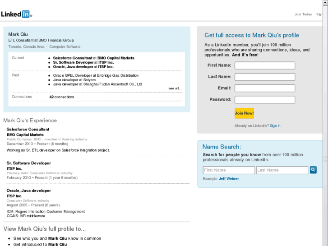Click Sr. Software Developer title in Experience
The height and width of the screenshot is (246, 328).
[x=29, y=163]
